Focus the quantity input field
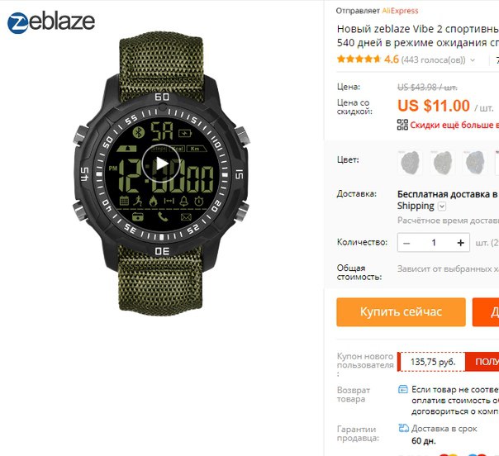Screen dimensions: 499x456 pos(434,243)
